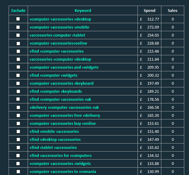The height and width of the screenshot is (175, 189).
Task: Check exclude box for '+computer +accessories+online'
Action: pyautogui.click(x=18, y=43)
